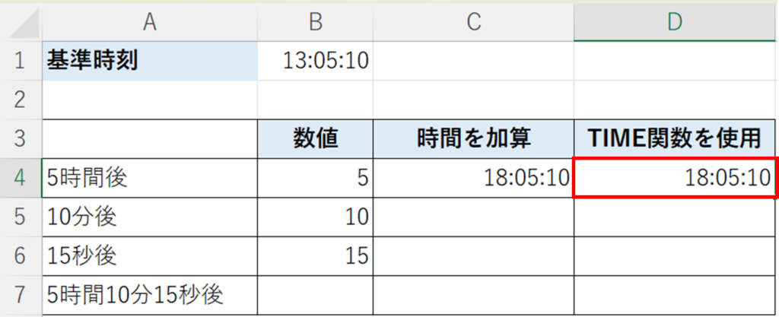Screen dimensions: 779x317
Task: Select the TIME関数を使用 header cell
Action: click(675, 139)
